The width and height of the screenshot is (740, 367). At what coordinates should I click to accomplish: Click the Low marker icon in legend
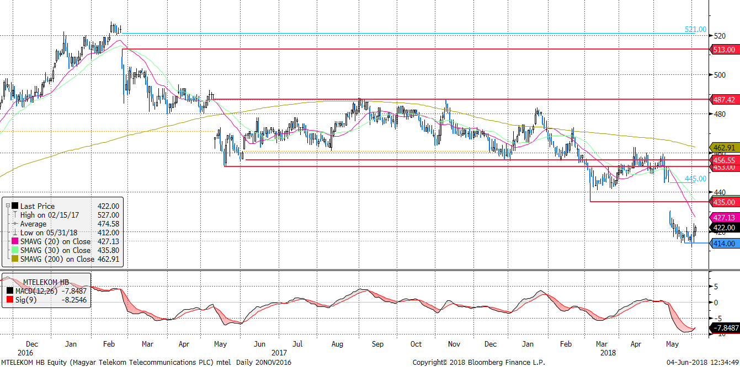point(15,233)
